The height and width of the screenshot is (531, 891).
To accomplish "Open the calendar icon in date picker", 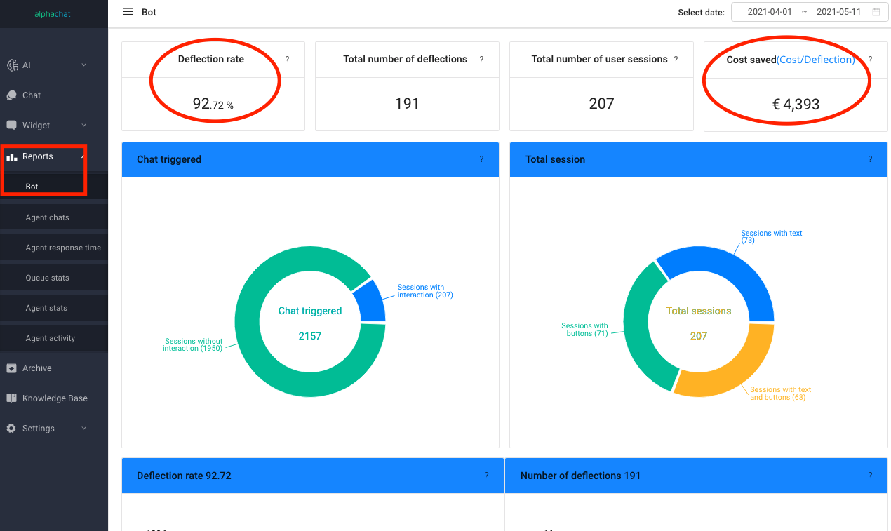I will point(876,12).
